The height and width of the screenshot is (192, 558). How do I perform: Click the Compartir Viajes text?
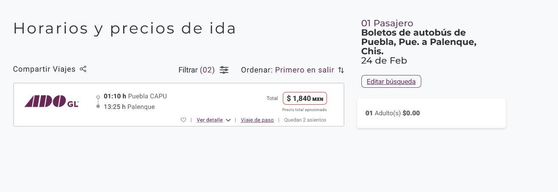[44, 69]
